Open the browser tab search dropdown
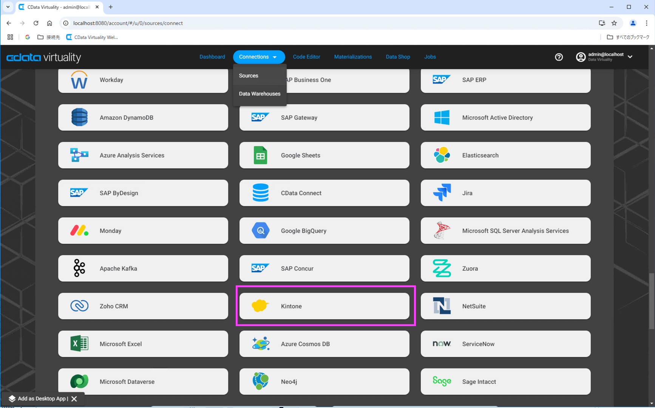 click(8, 7)
